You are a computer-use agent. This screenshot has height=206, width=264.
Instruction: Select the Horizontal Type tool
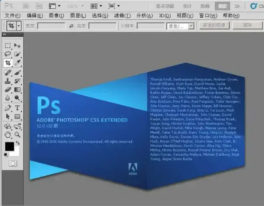(17, 108)
